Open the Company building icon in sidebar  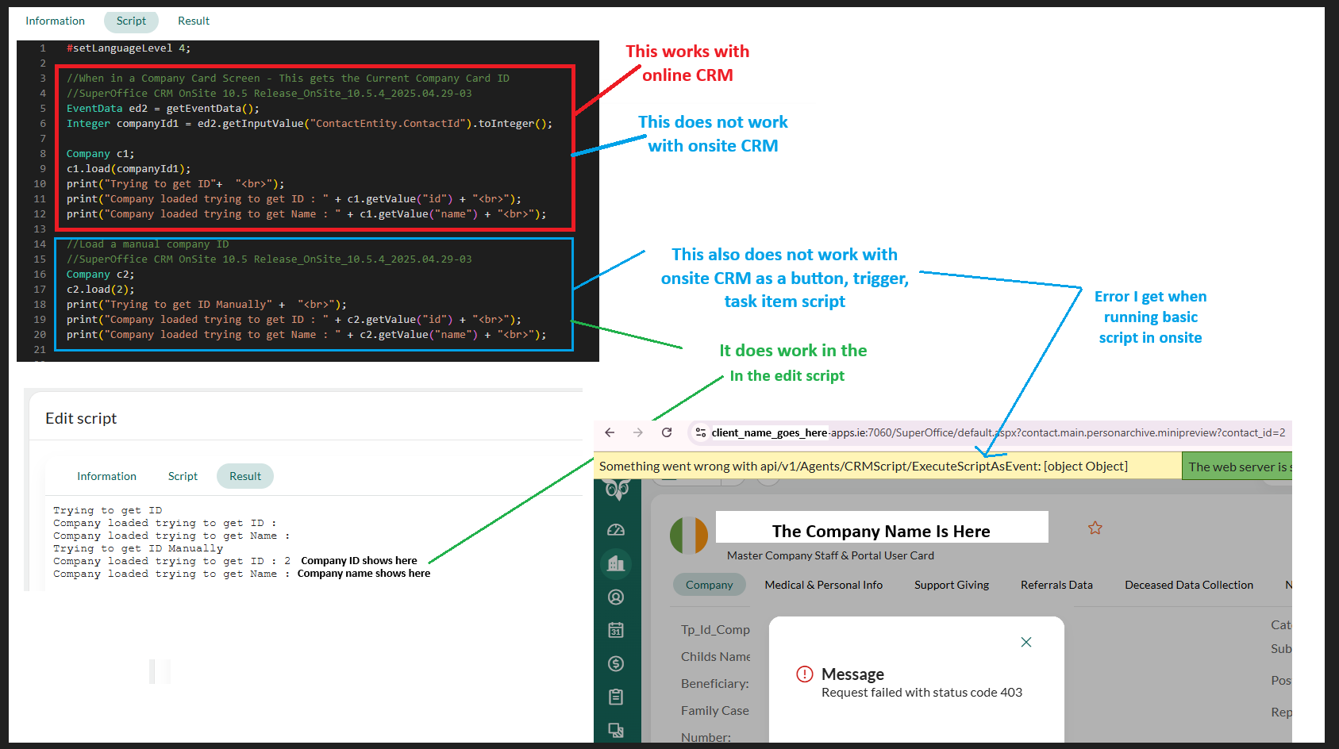[616, 563]
